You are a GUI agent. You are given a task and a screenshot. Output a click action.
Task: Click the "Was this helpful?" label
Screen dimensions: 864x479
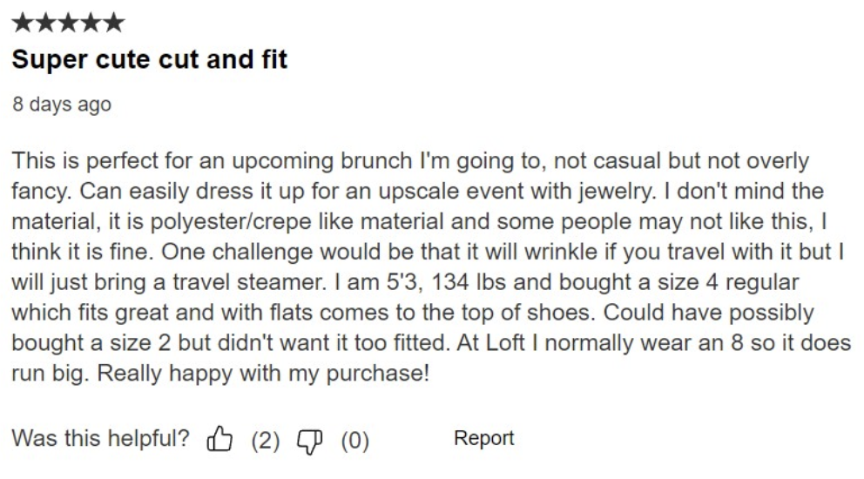click(101, 439)
